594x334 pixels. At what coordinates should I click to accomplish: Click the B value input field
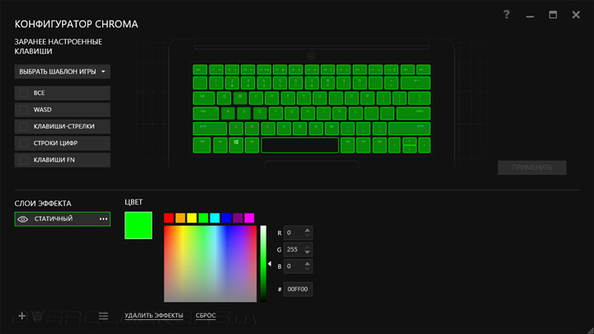[x=298, y=266]
